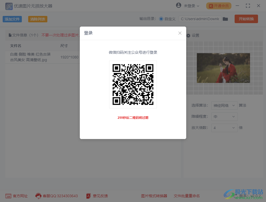The height and width of the screenshot is (202, 266).
Task: Switch to 图片格式转换器 at the bottom
Action: coord(155,196)
